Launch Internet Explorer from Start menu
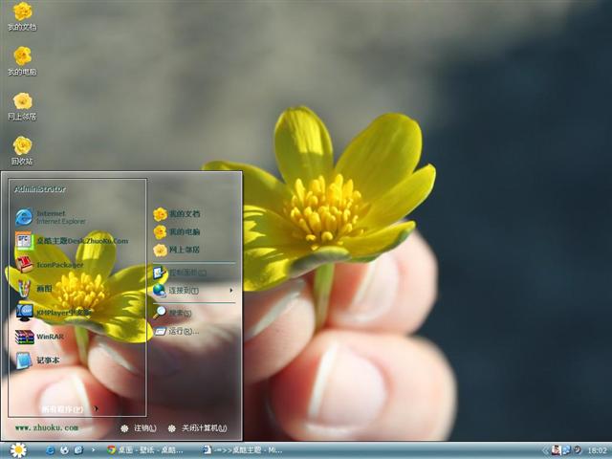 pyautogui.click(x=51, y=217)
